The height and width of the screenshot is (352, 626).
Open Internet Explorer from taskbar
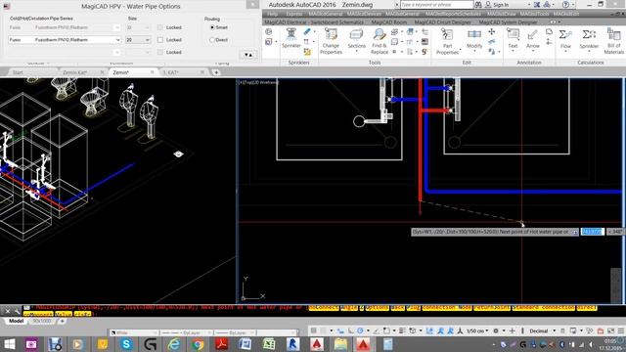[174, 344]
